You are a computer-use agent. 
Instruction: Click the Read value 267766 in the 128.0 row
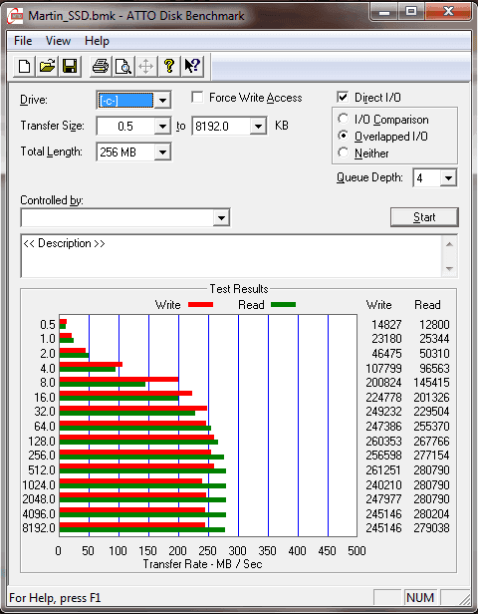pyautogui.click(x=431, y=442)
